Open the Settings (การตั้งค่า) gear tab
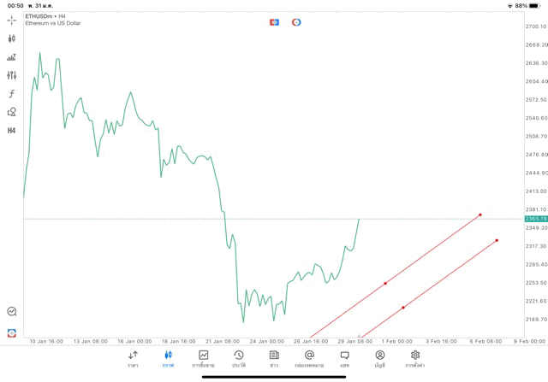 (x=415, y=359)
